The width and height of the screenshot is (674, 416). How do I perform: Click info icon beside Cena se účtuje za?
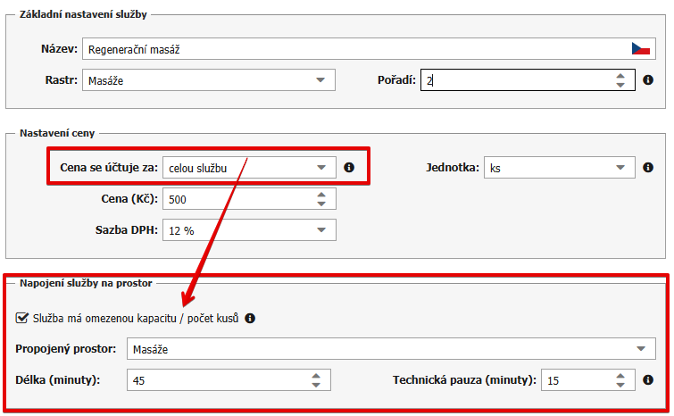[x=349, y=167]
